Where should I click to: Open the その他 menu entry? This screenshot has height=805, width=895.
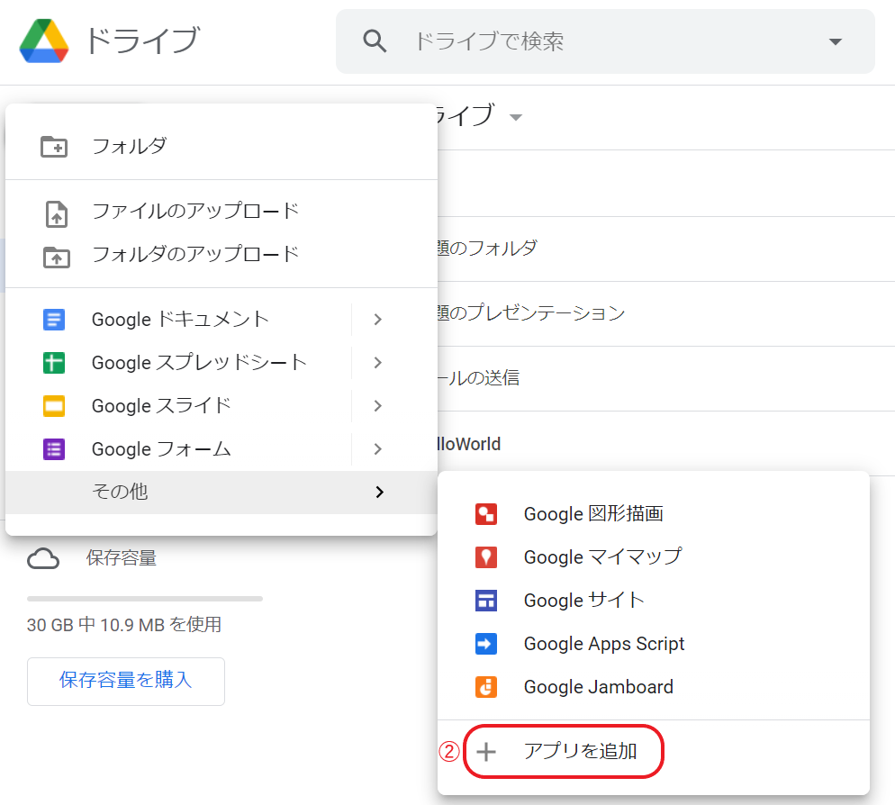[221, 493]
